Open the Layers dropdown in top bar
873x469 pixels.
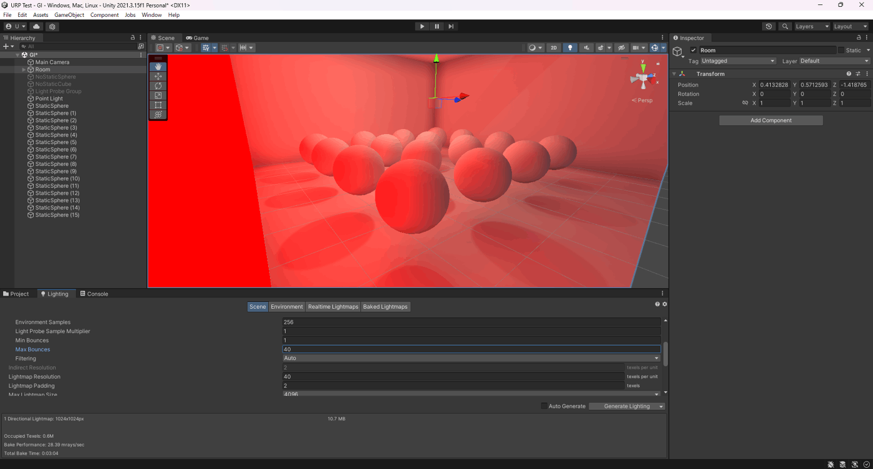click(x=812, y=26)
